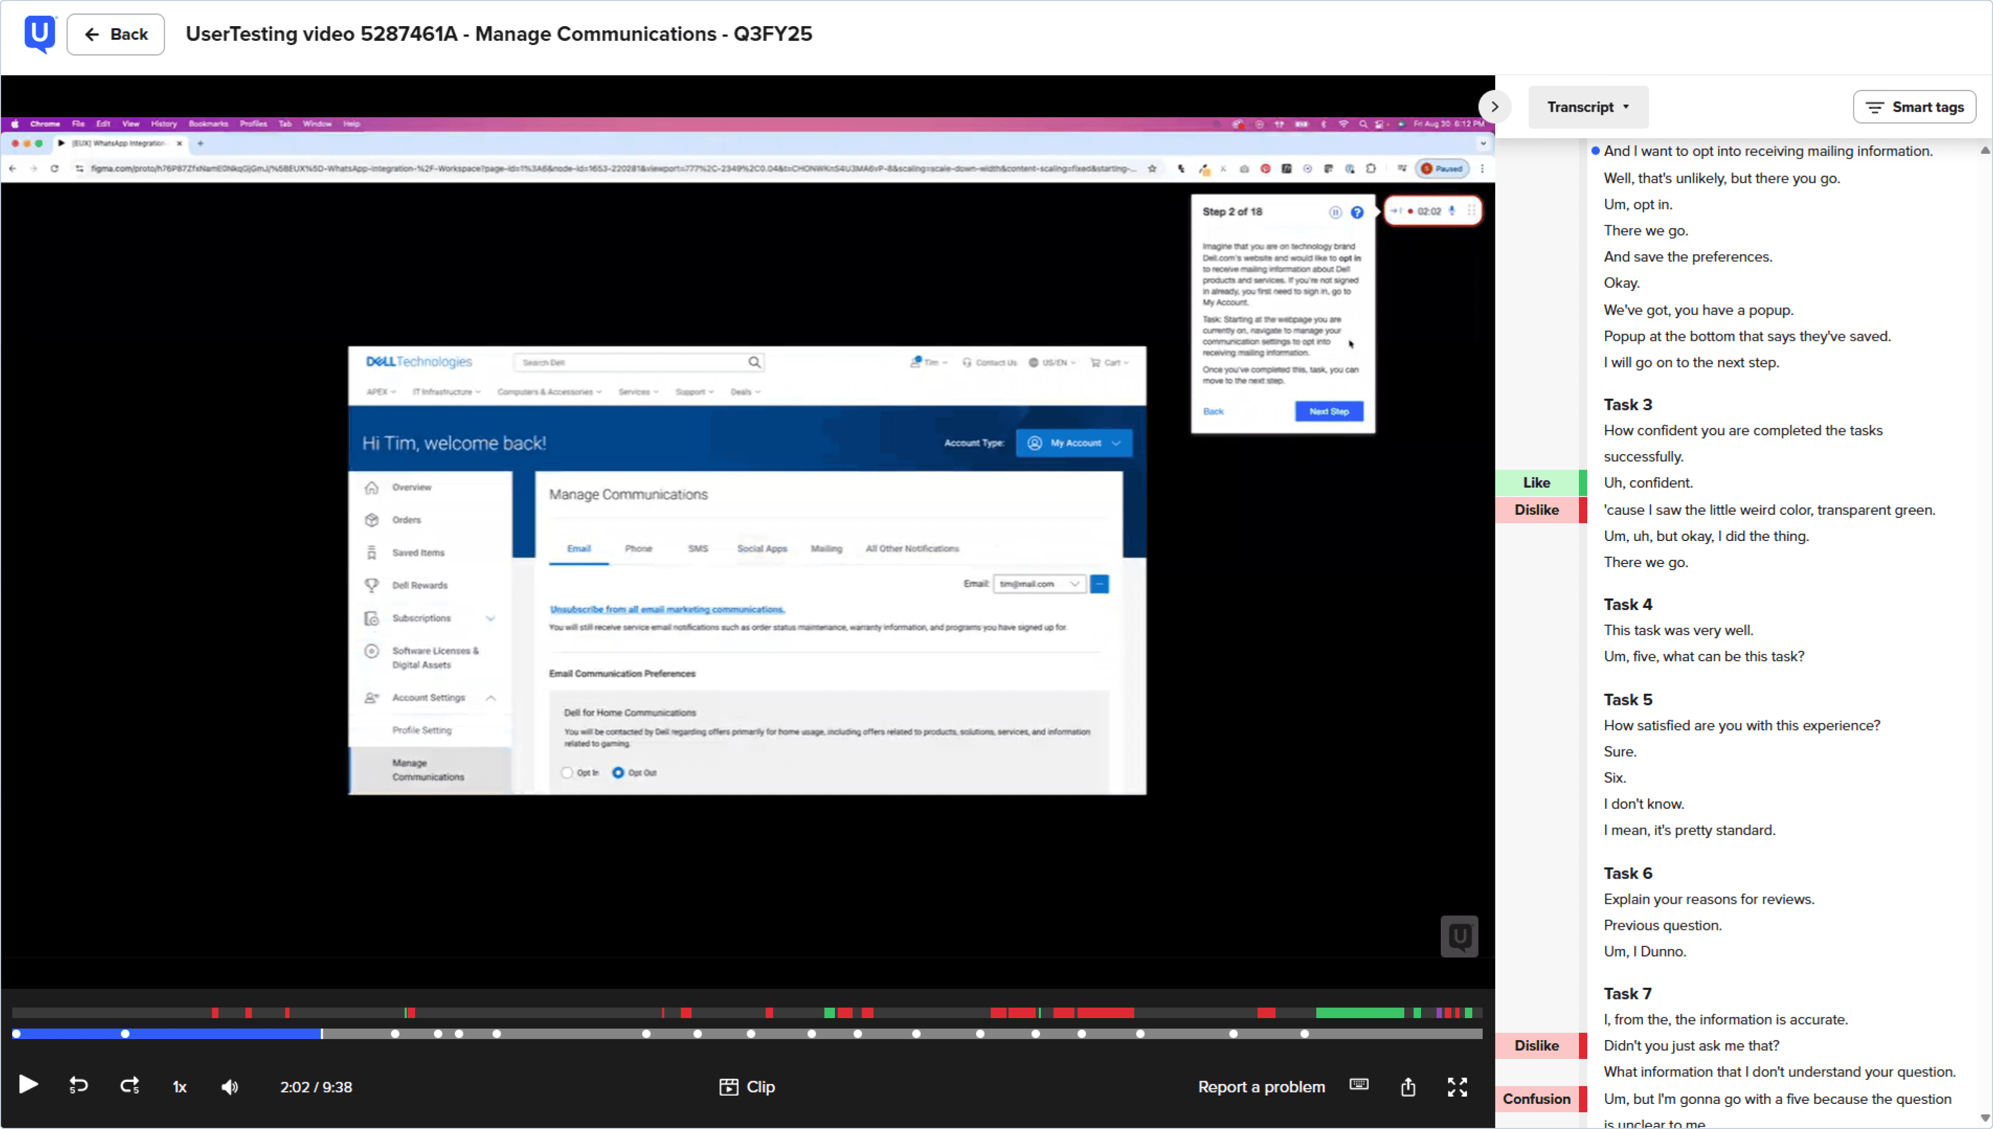Open keyboard shortcuts icon

(1359, 1085)
